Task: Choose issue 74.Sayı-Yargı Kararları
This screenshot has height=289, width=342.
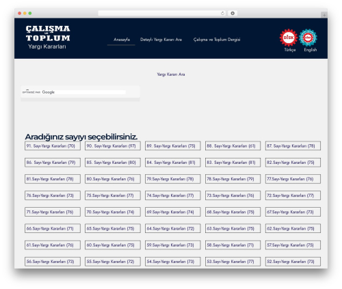Action: [173, 195]
